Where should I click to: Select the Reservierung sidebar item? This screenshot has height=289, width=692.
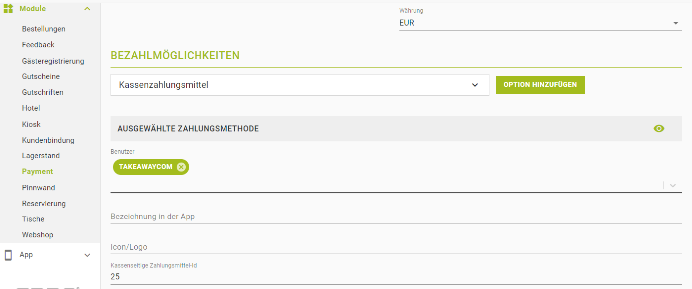click(x=44, y=204)
